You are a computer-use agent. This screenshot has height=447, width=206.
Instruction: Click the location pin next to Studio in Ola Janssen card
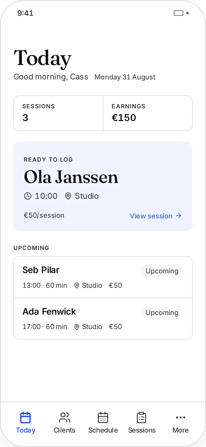[x=68, y=196]
